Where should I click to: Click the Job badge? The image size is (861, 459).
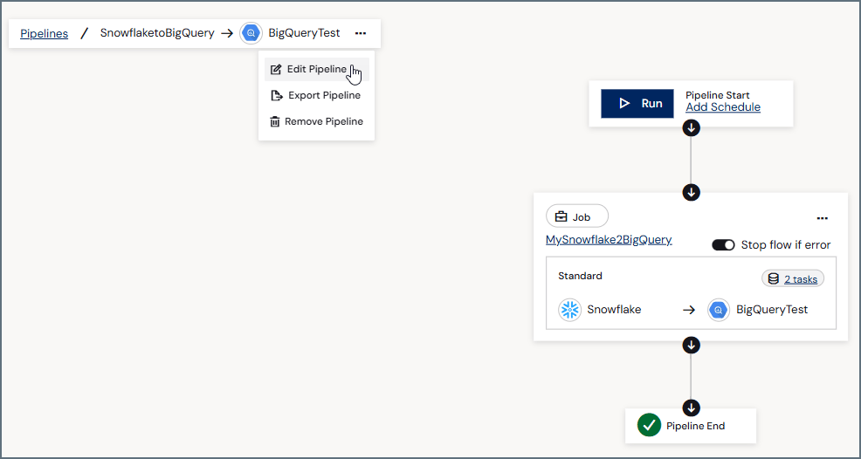coord(577,216)
